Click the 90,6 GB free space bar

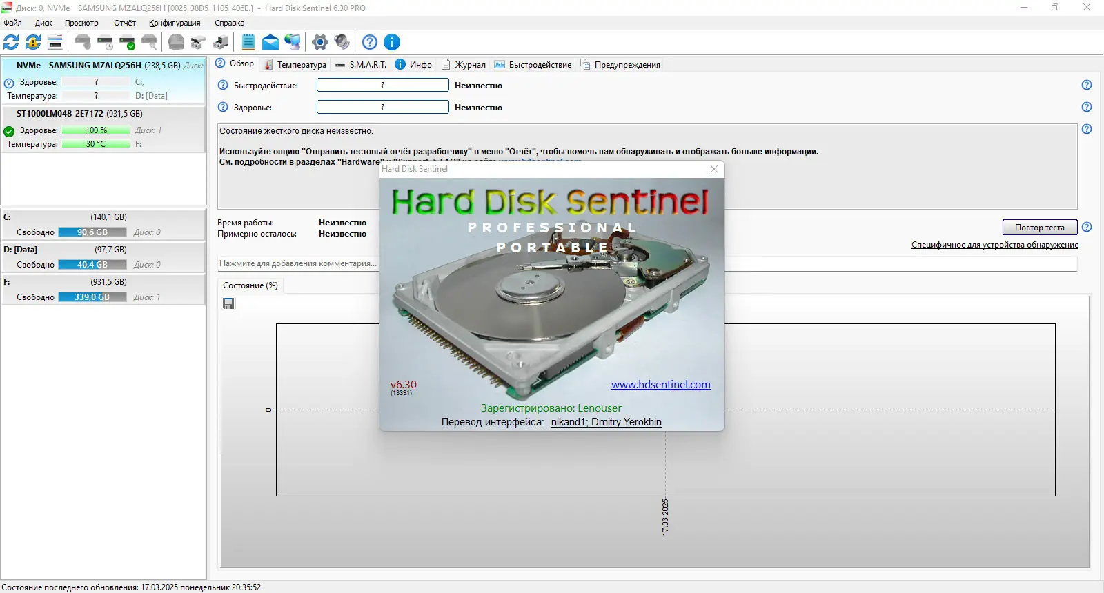point(92,232)
